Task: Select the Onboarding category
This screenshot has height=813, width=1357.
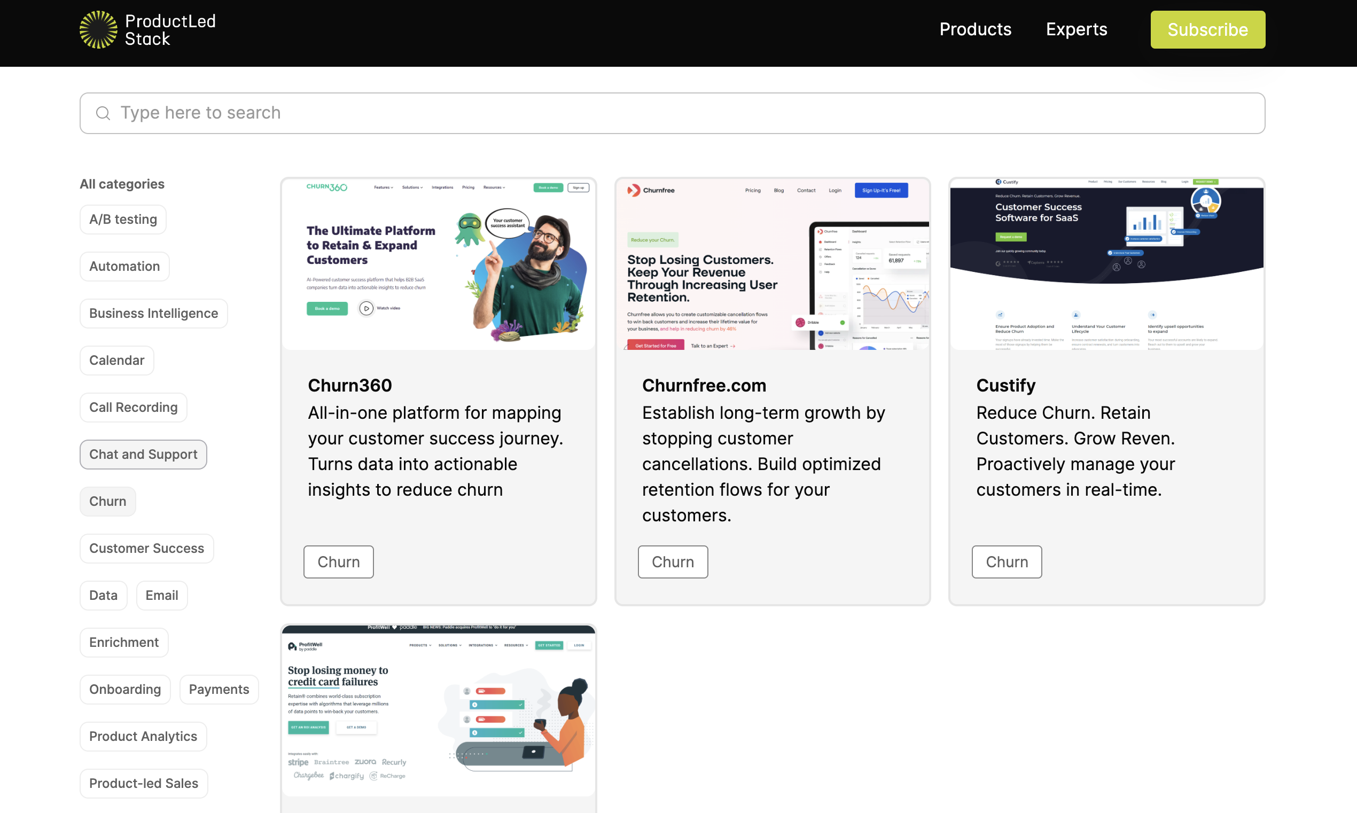Action: (126, 689)
